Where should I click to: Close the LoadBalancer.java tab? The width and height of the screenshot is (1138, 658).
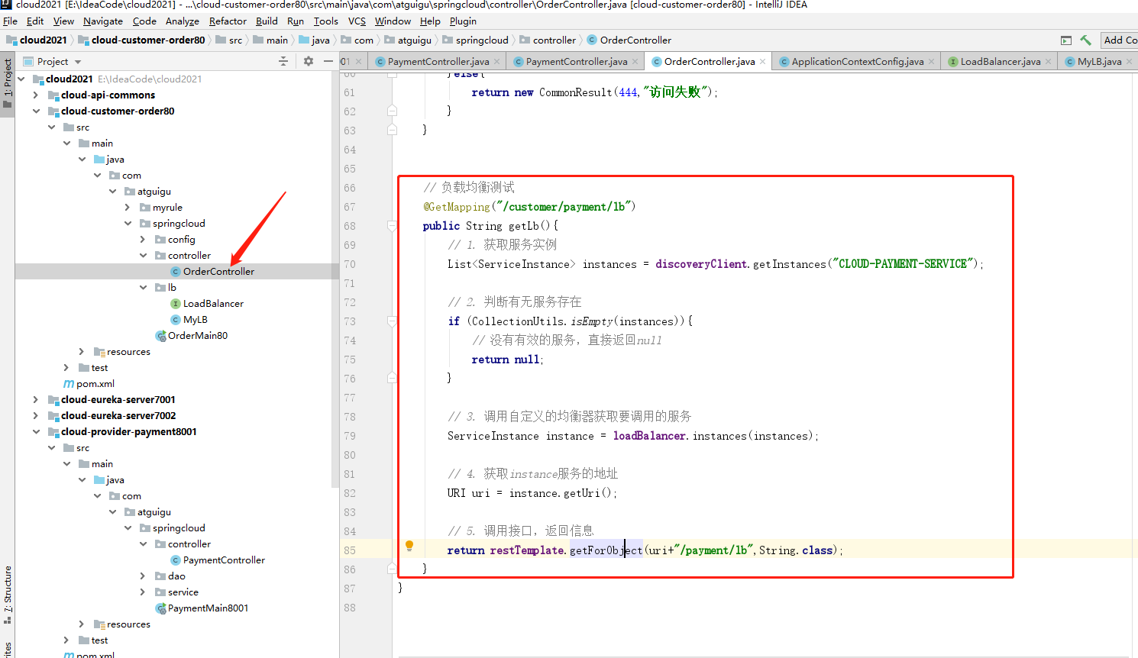(1048, 62)
